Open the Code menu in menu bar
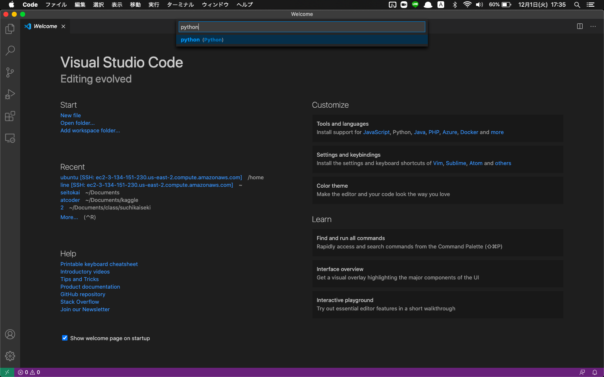The height and width of the screenshot is (377, 604). point(30,5)
